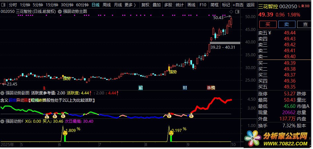Open the 财 financial marker

click(x=185, y=87)
